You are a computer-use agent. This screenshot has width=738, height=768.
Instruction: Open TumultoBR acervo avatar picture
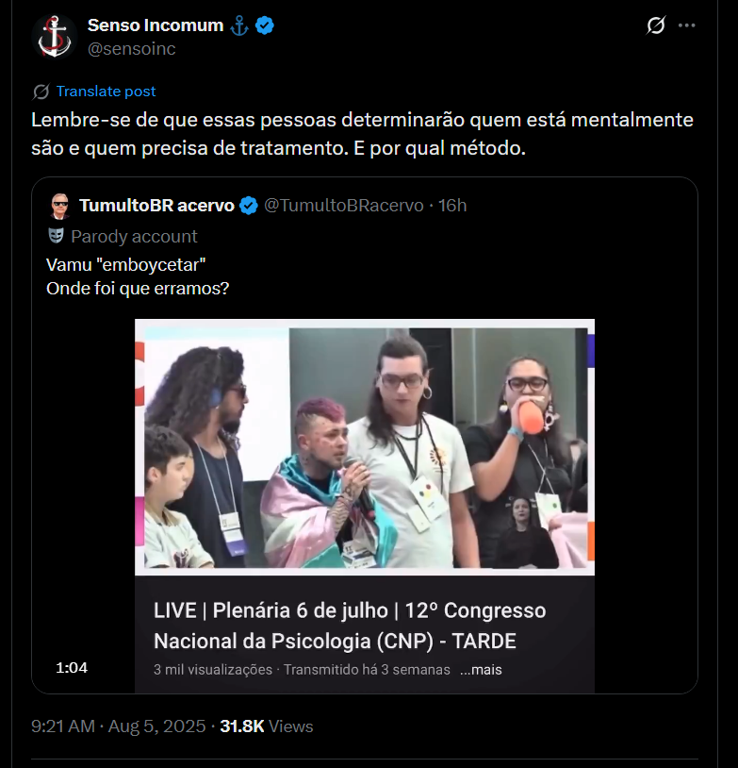coord(60,206)
